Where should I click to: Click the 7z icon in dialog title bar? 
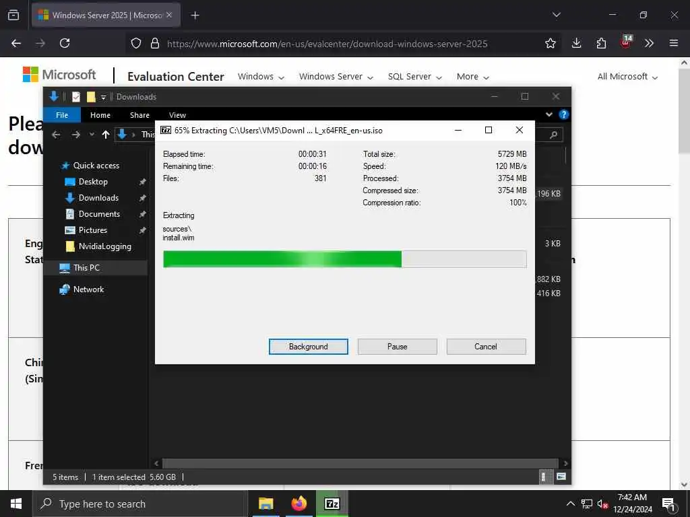(166, 130)
